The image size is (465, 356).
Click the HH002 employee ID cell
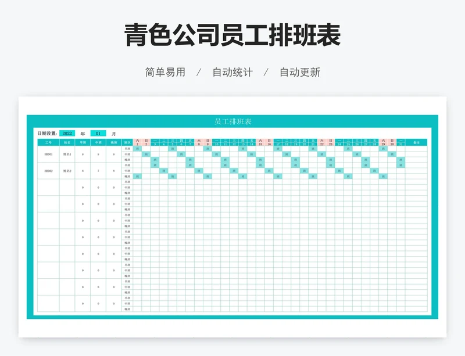click(48, 171)
